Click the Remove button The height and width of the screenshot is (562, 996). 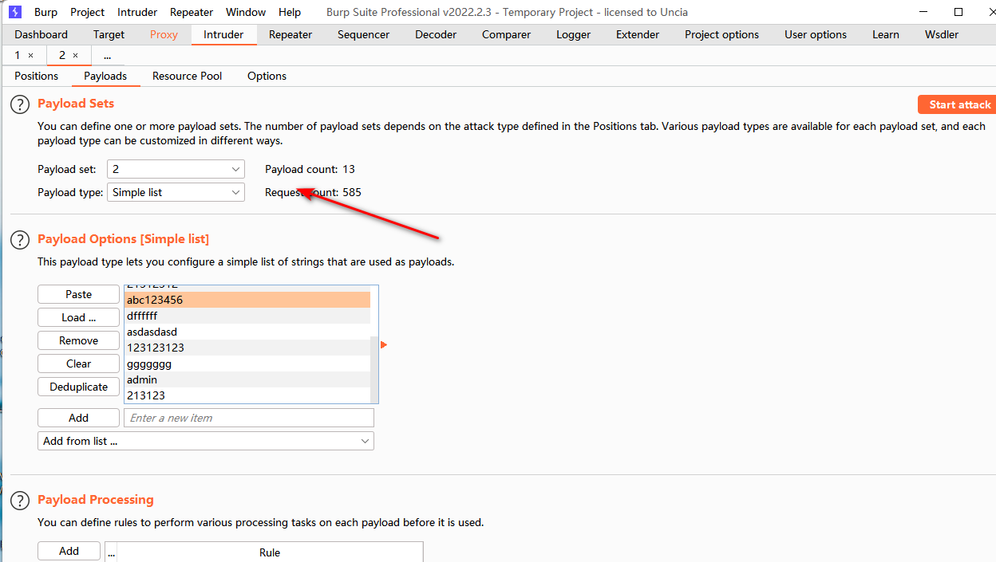coord(78,340)
